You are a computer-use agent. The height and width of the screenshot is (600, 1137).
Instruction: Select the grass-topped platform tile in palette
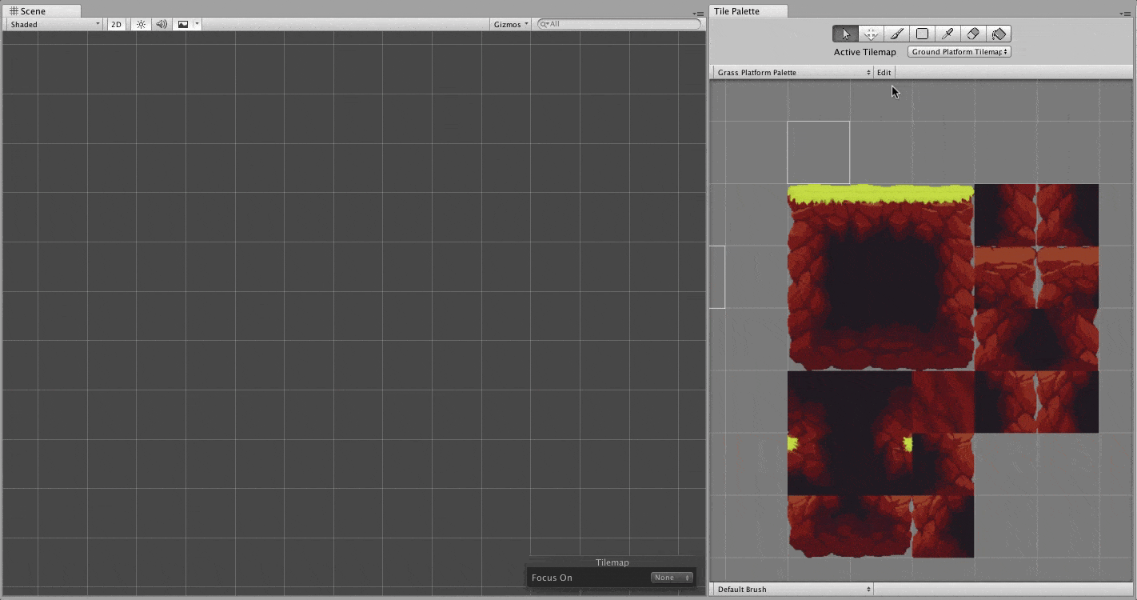(x=880, y=277)
